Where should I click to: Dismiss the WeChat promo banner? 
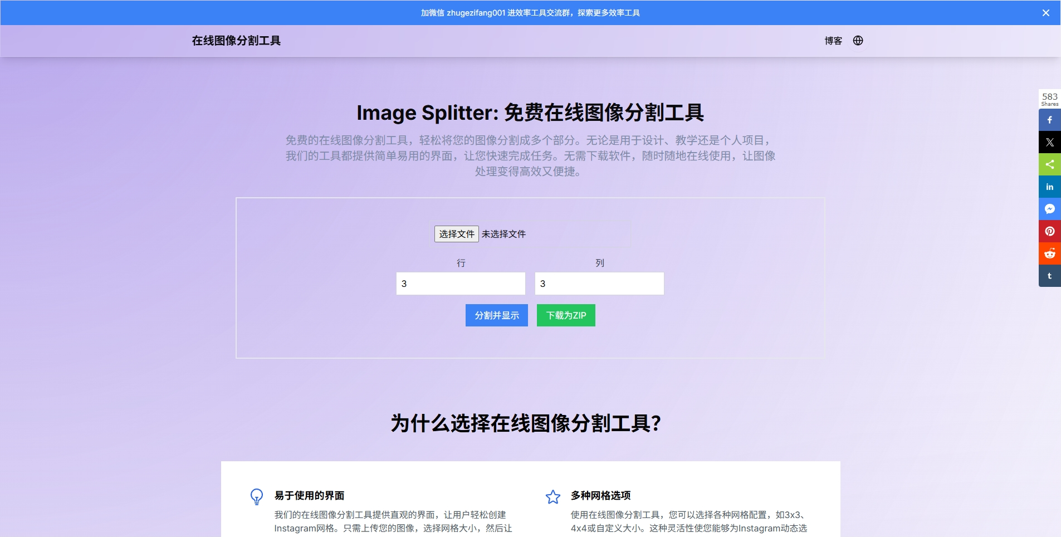[1047, 12]
